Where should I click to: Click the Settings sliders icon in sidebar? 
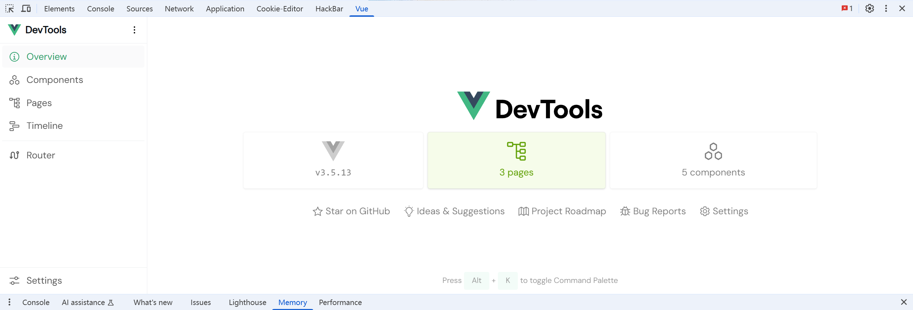click(14, 280)
